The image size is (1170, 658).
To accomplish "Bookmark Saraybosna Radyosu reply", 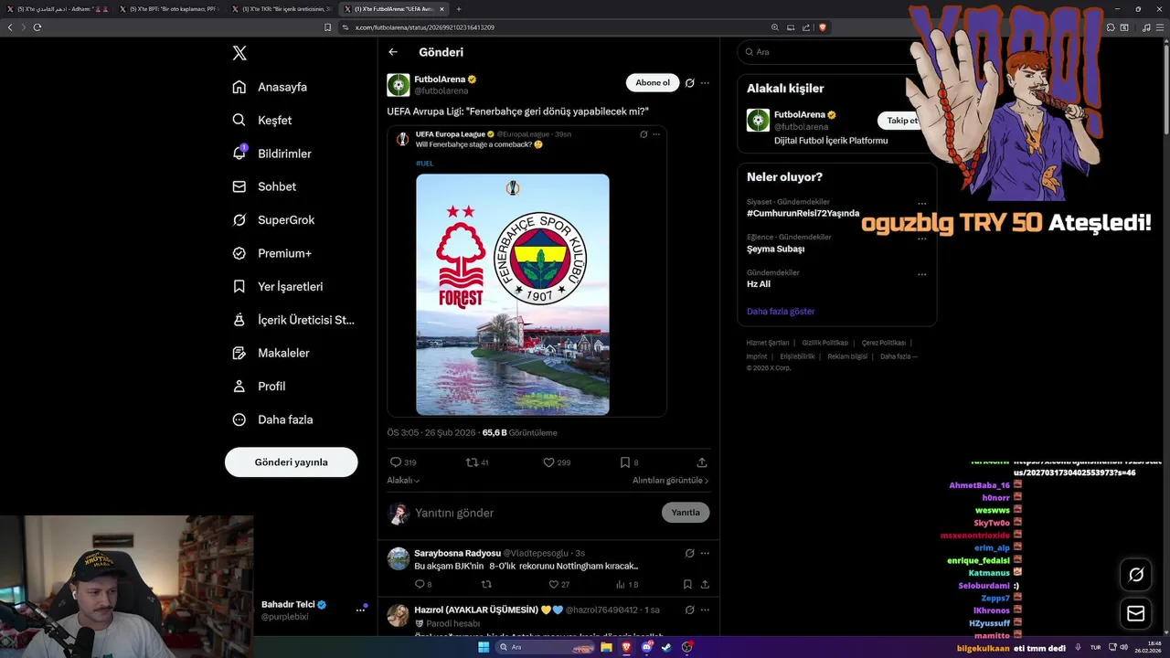I will (687, 584).
